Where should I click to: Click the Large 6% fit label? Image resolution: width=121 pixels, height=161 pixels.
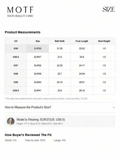pyautogui.click(x=60, y=140)
